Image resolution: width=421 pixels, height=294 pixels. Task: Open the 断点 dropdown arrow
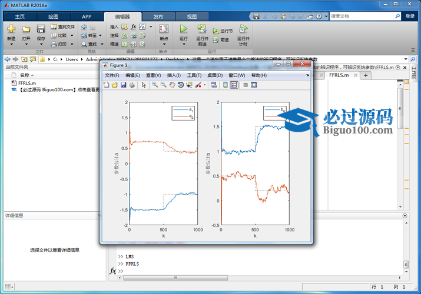click(x=164, y=44)
